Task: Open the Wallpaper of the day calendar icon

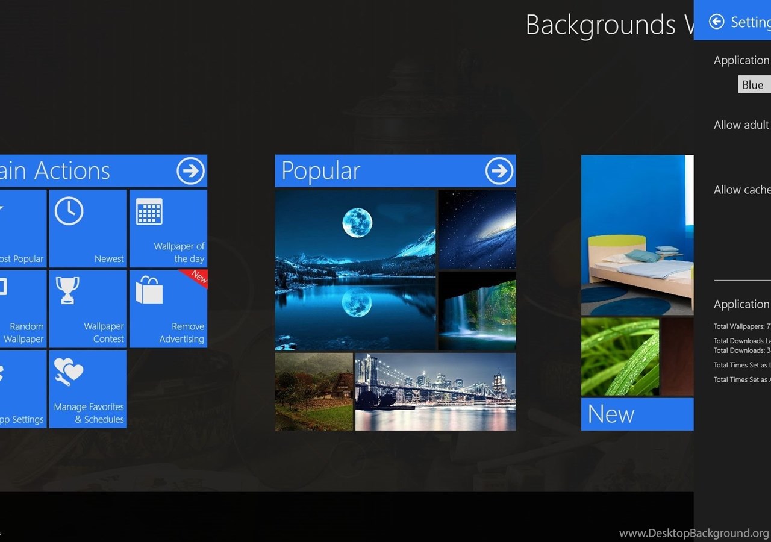Action: pyautogui.click(x=149, y=211)
